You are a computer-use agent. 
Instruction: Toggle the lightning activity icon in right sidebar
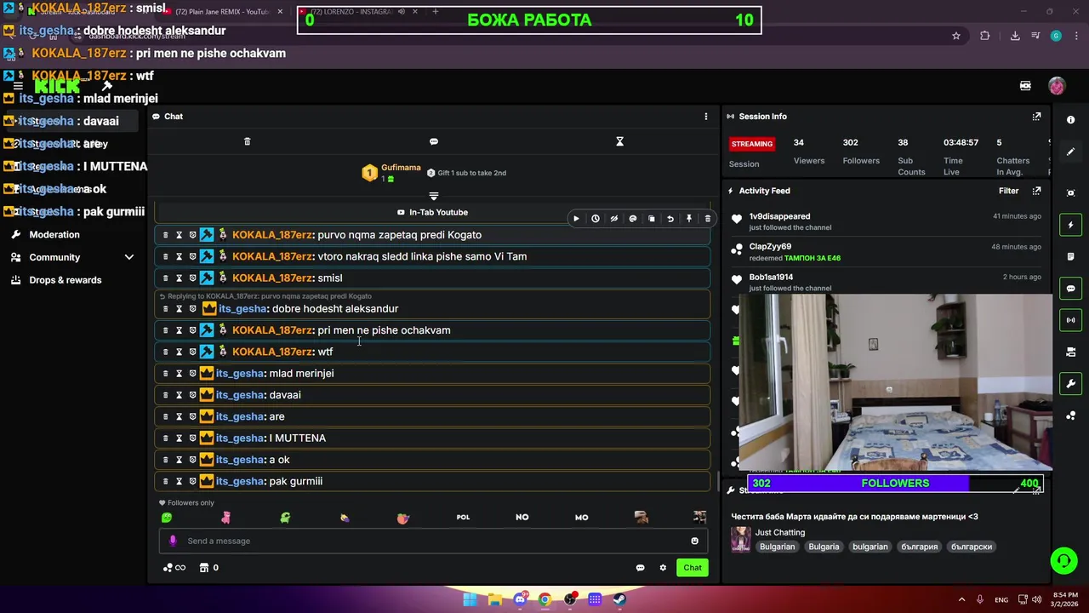(x=1071, y=225)
